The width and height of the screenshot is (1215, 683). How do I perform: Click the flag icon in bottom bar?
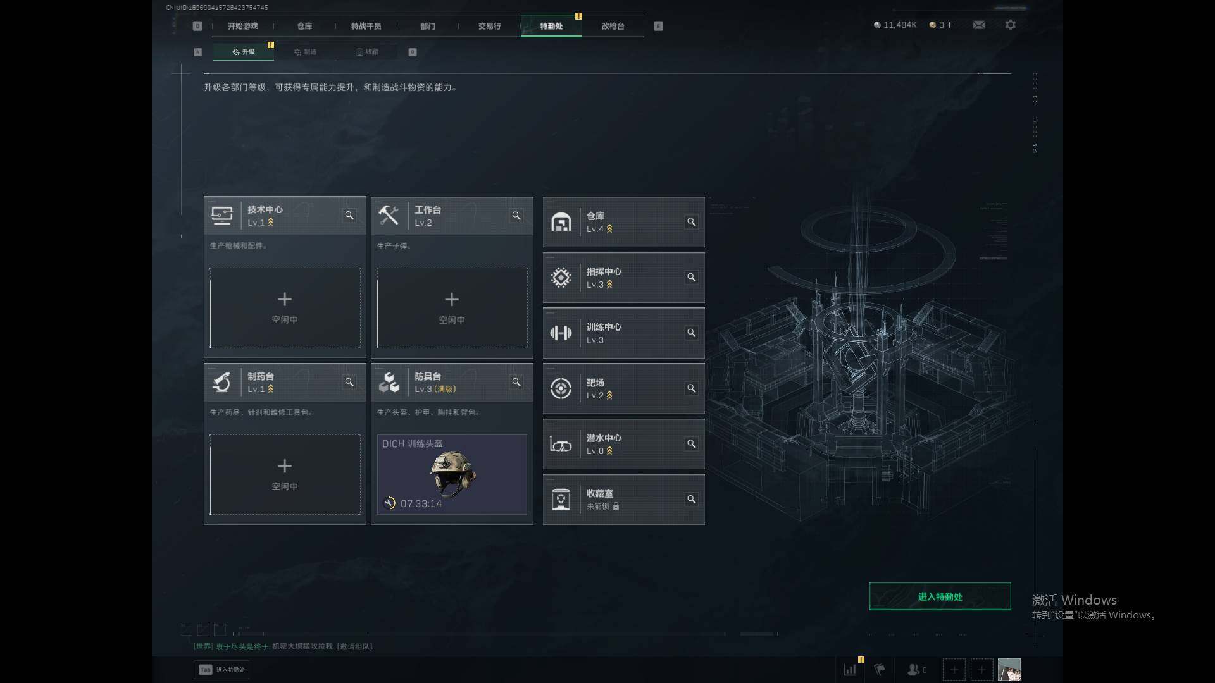click(x=880, y=669)
